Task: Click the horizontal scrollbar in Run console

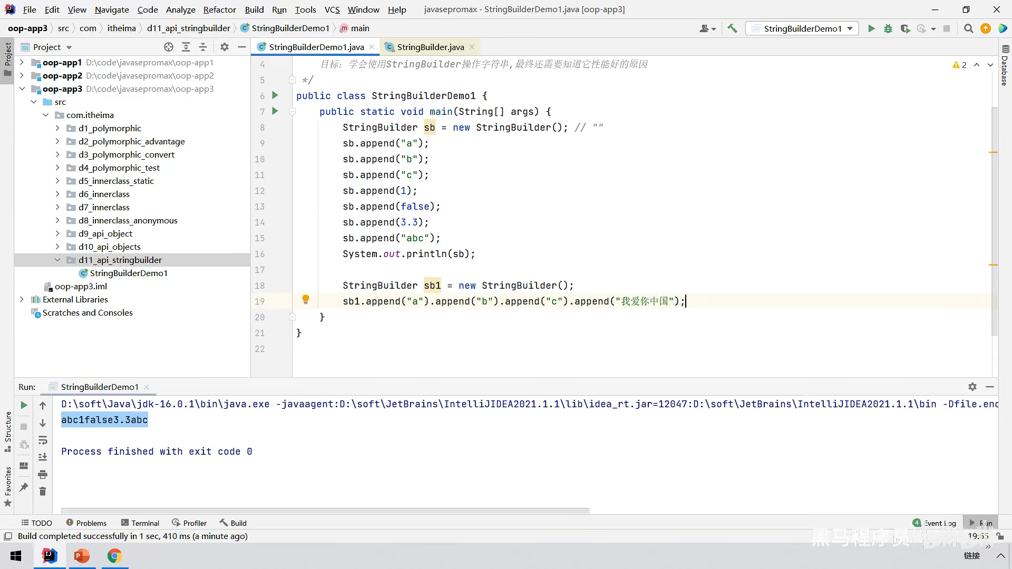Action: click(x=325, y=510)
